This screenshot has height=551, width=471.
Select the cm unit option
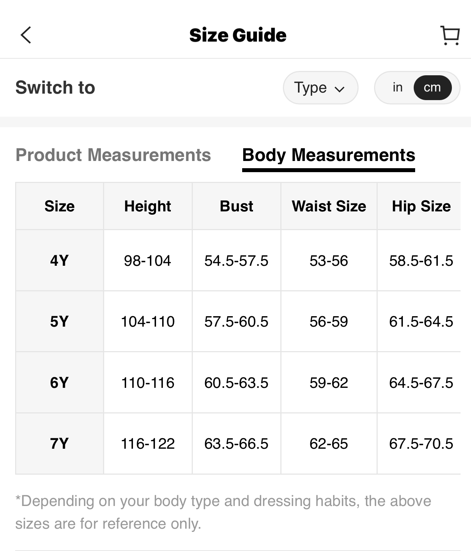click(x=432, y=88)
